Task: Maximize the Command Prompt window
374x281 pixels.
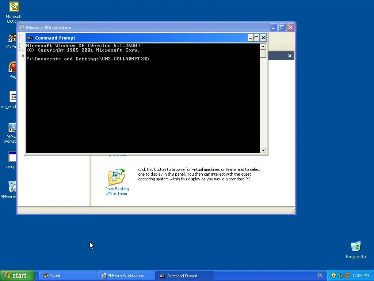Action: [x=256, y=38]
